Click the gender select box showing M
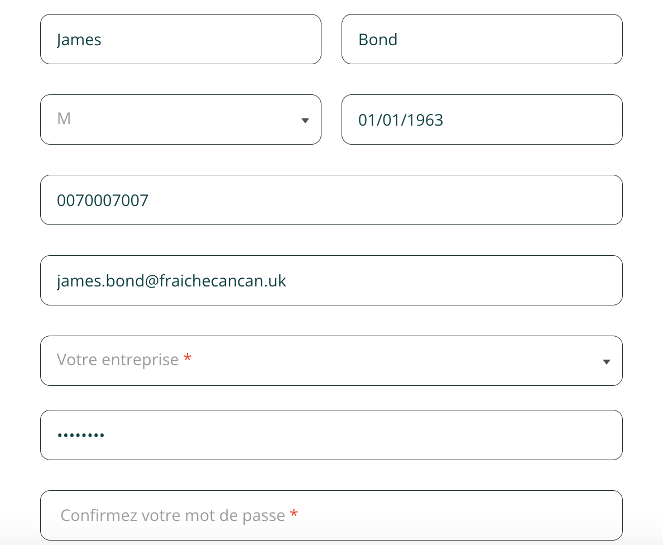Screen dimensions: 663x545 (181, 119)
